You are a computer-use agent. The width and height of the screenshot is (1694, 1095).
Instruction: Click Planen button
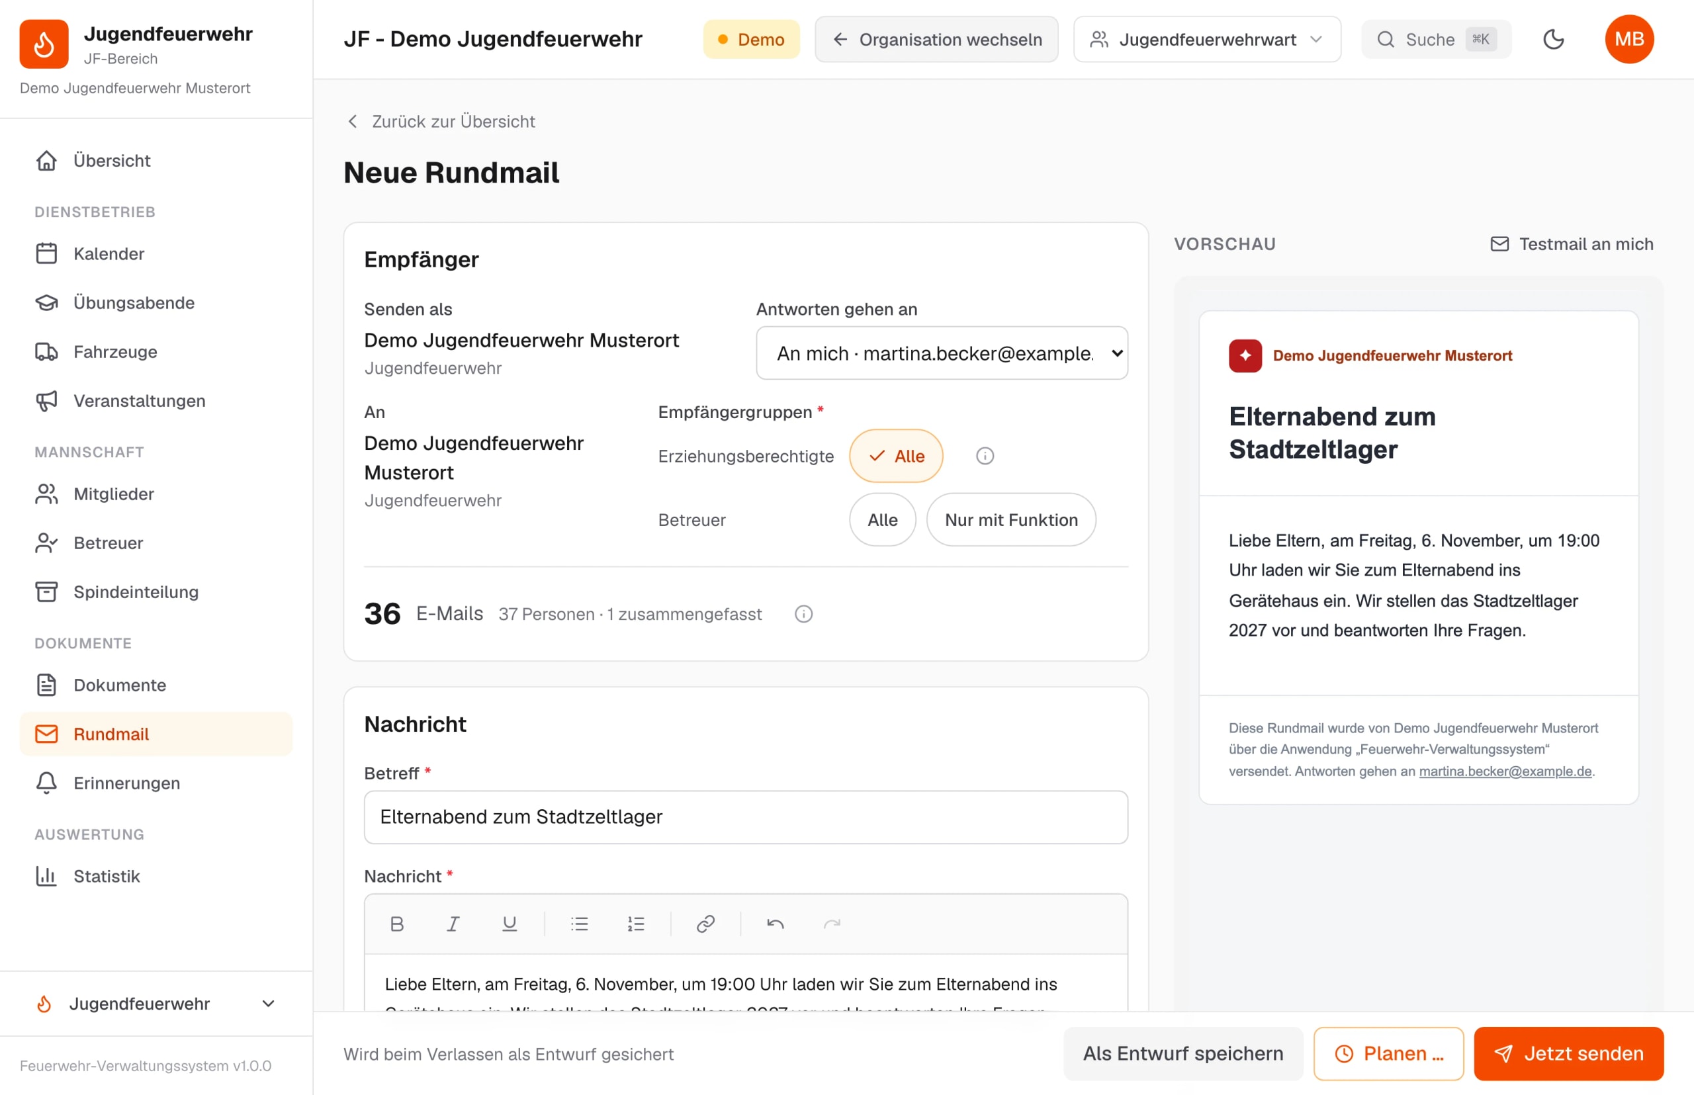(x=1388, y=1054)
